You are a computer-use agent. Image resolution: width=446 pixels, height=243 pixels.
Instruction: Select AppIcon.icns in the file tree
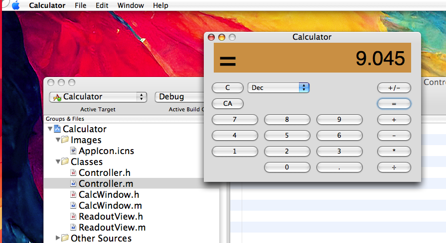pyautogui.click(x=106, y=151)
